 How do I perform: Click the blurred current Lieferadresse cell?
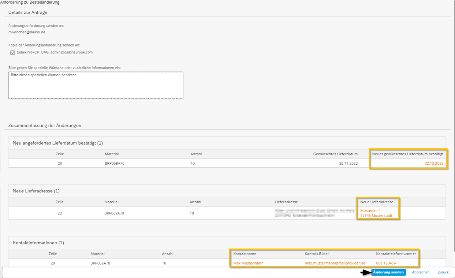click(305, 213)
